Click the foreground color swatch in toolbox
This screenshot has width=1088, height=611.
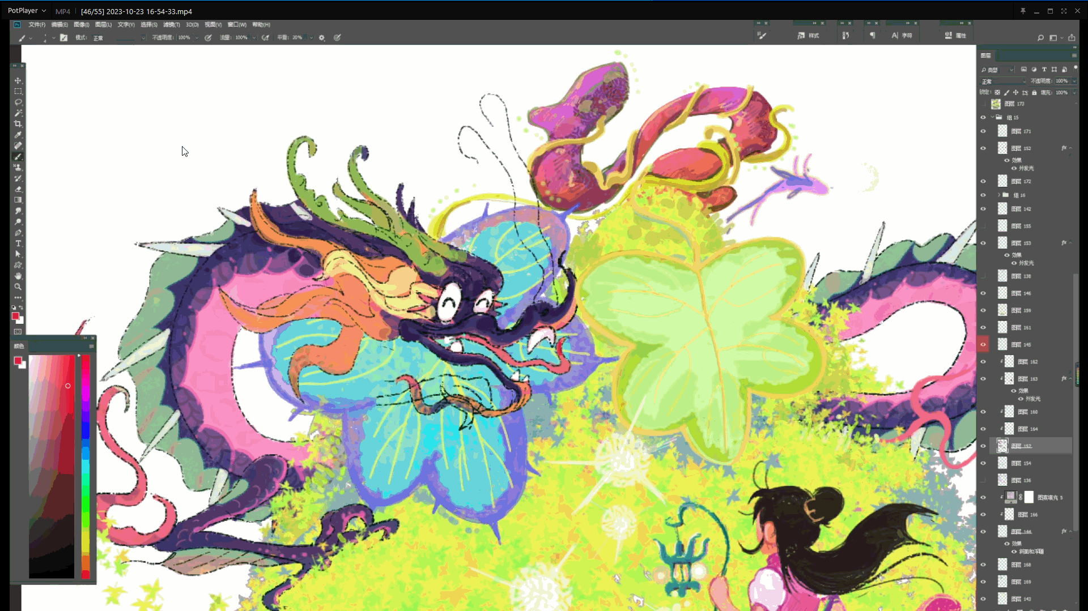(x=16, y=316)
